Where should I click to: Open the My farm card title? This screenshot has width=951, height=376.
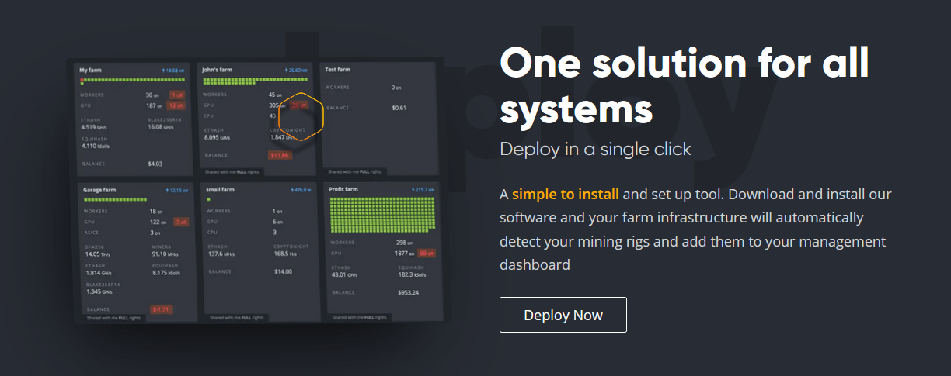(91, 70)
